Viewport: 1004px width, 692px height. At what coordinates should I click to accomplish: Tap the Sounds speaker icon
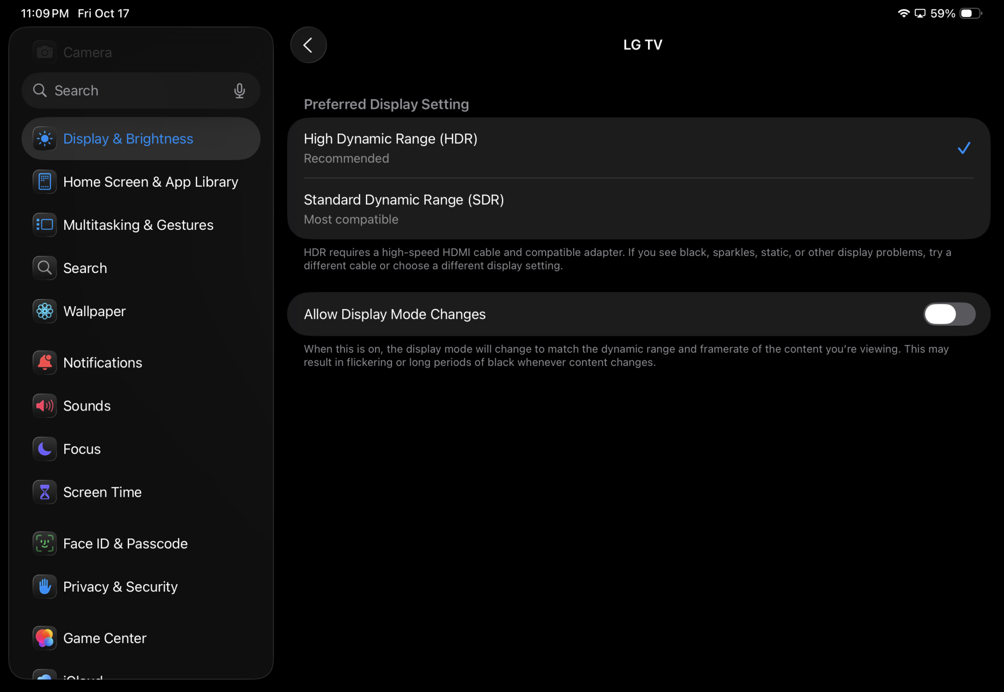[x=45, y=405]
